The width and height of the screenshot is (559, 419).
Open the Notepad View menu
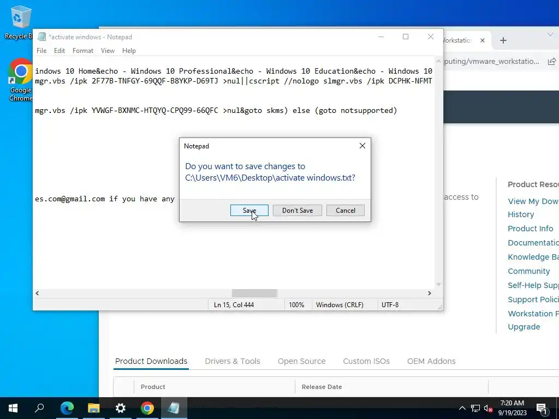coord(108,51)
